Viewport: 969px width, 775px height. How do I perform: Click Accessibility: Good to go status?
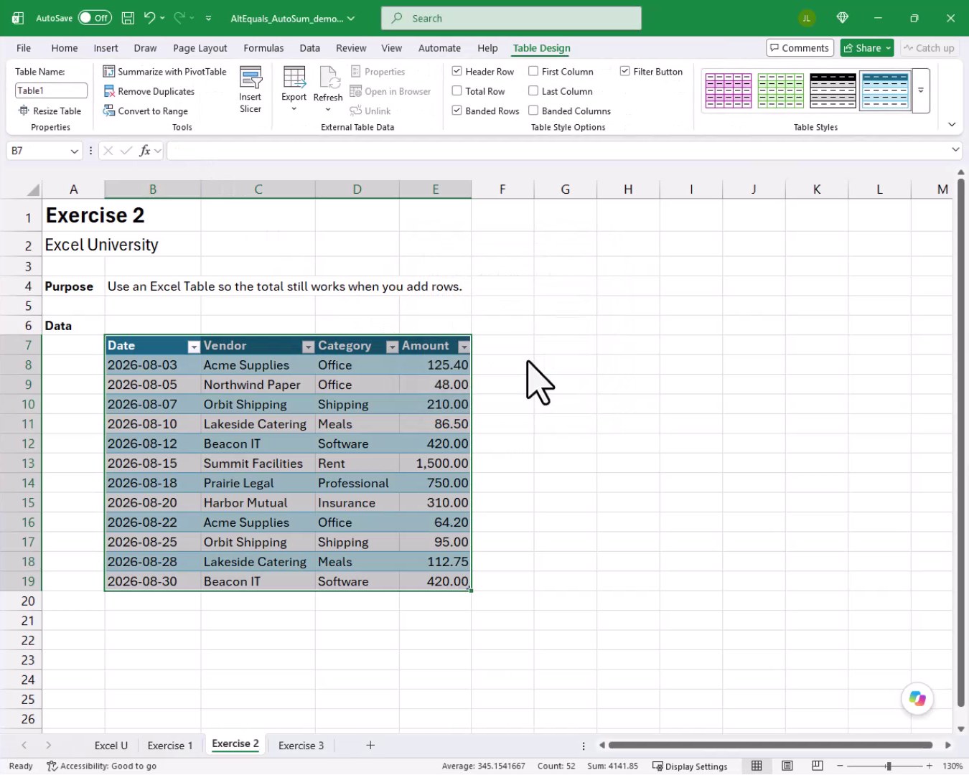point(101,766)
